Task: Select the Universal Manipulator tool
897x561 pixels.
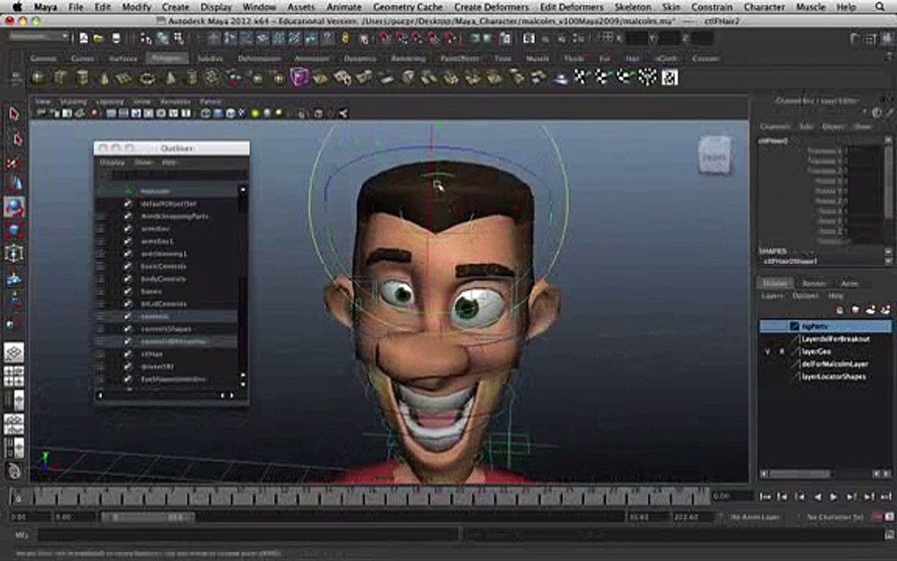Action: point(14,253)
